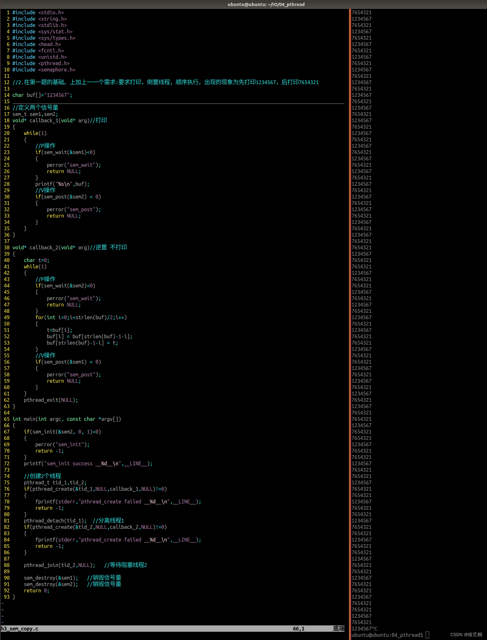Viewport: 487px width, 640px height.
Task: Click the first 7654321 output line in terminal
Action: click(x=361, y=12)
